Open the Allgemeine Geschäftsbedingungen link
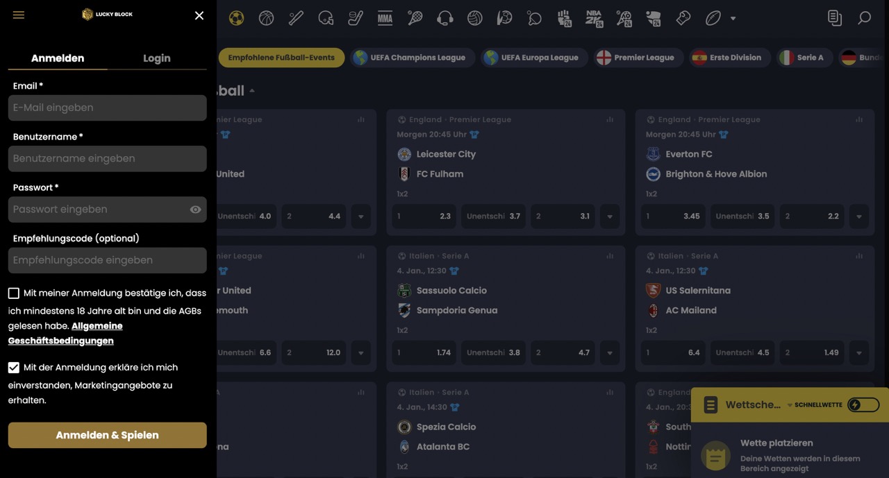889x478 pixels. tap(65, 333)
